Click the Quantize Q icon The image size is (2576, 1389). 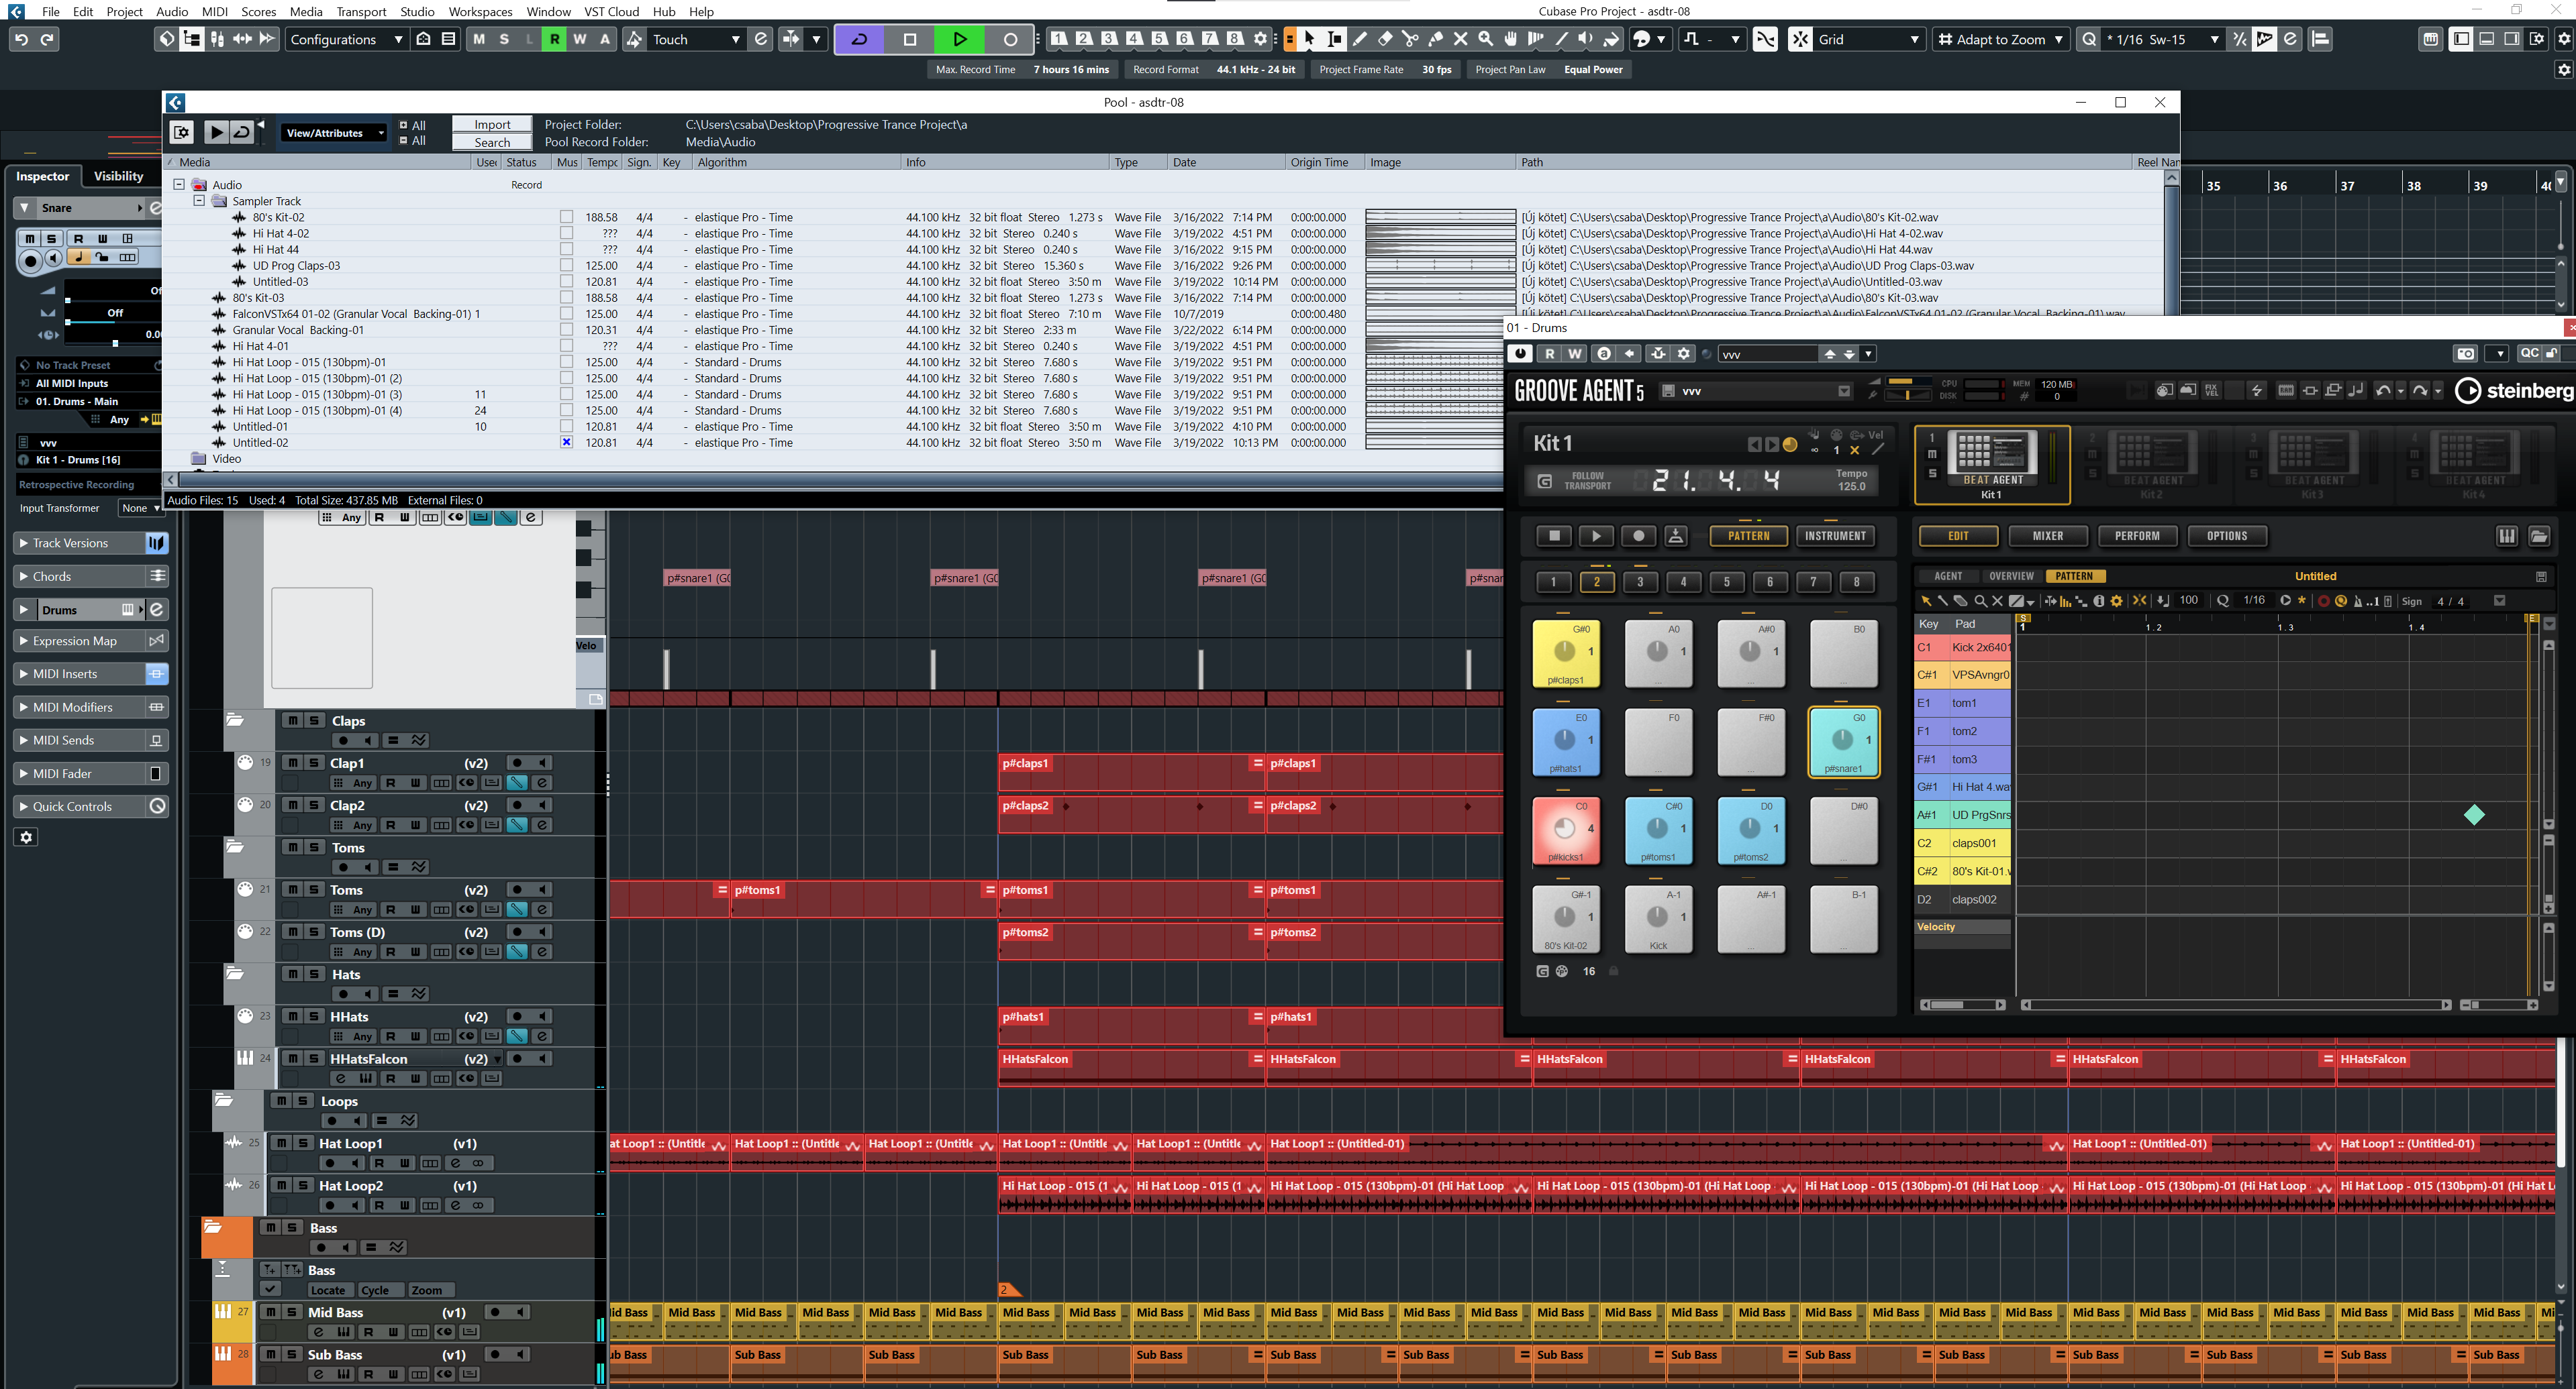[x=2089, y=39]
